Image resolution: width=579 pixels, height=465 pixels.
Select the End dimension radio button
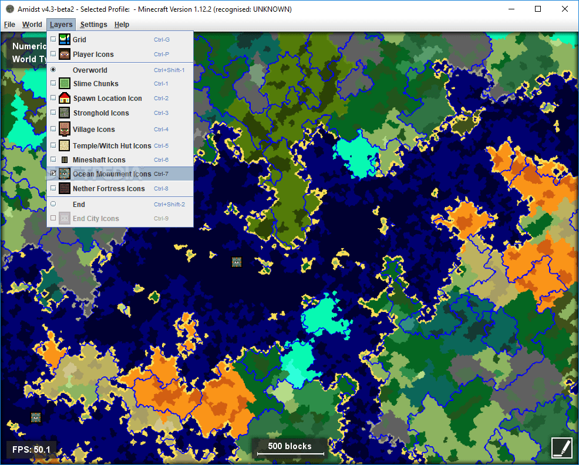click(x=53, y=204)
